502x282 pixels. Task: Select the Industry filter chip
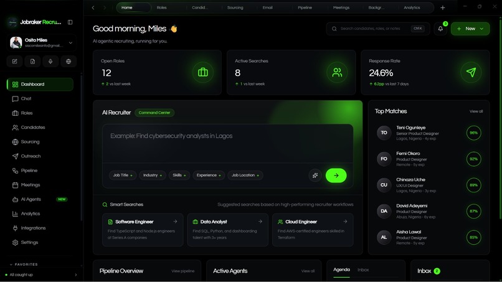click(153, 175)
